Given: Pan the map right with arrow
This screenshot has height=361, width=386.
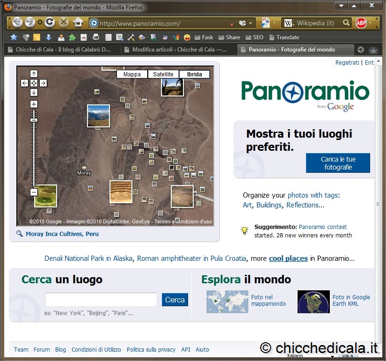Looking at the screenshot, I should point(43,83).
